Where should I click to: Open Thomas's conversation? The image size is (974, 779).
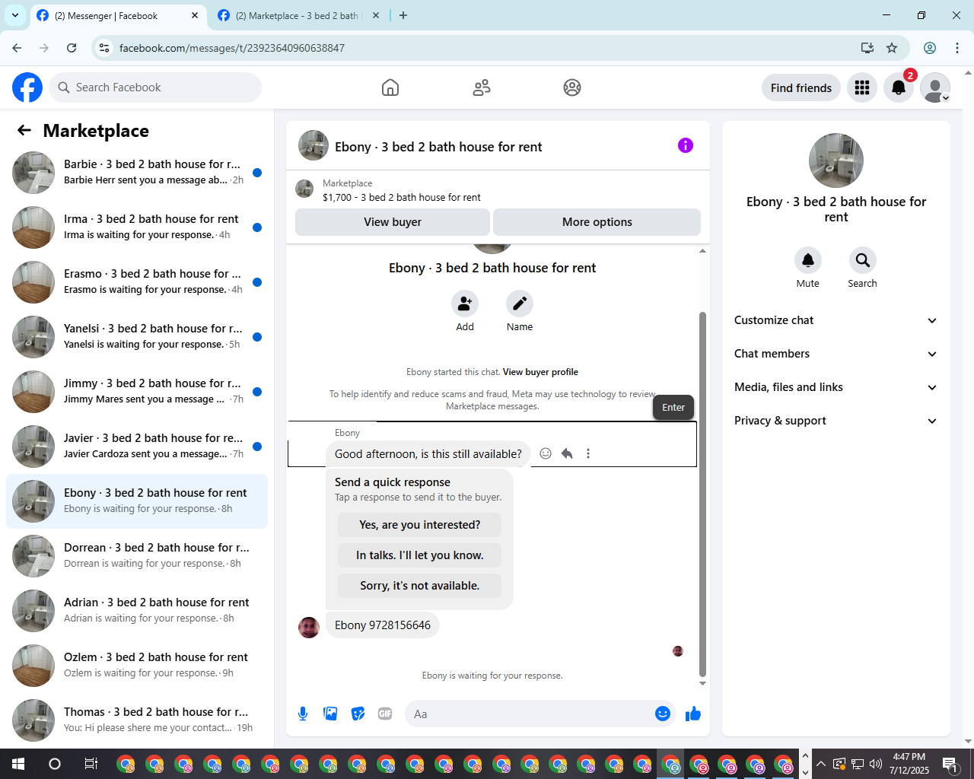pyautogui.click(x=137, y=720)
